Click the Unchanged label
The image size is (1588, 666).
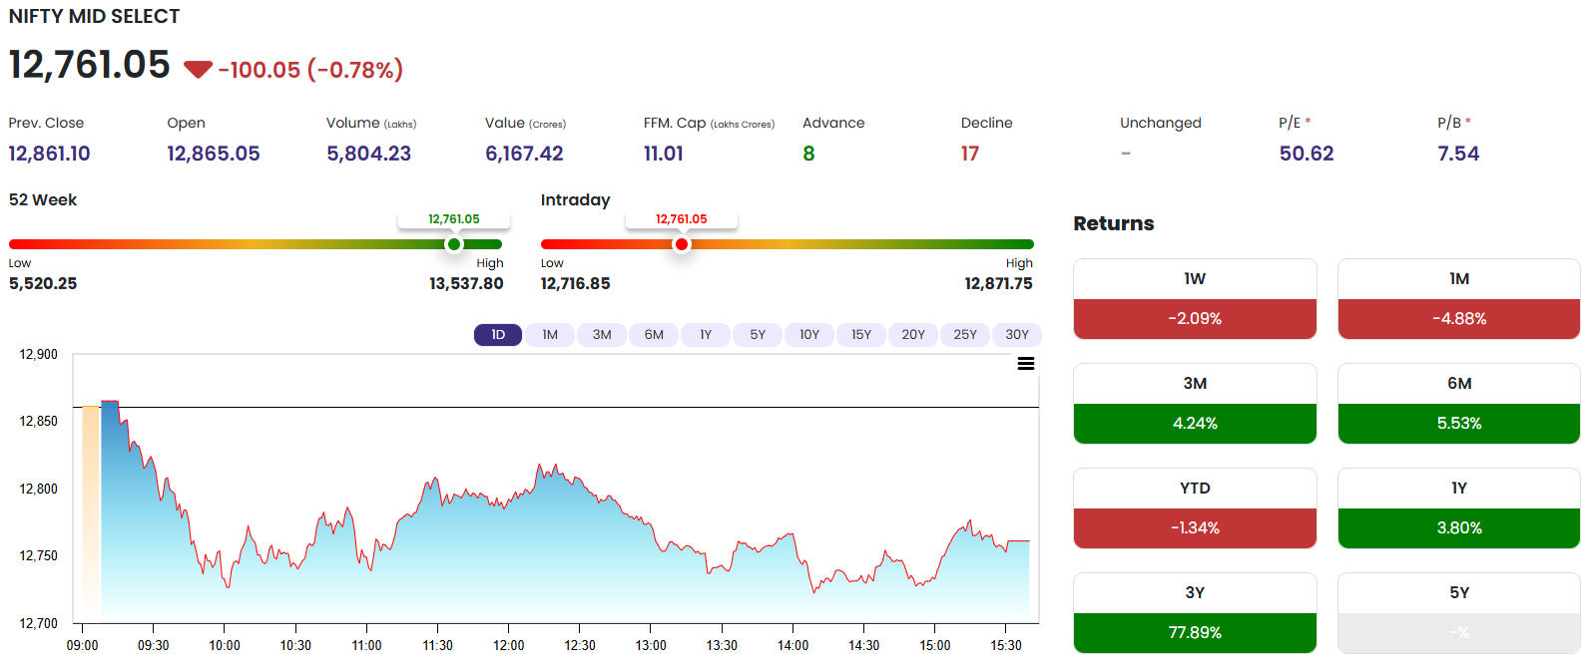click(1161, 123)
